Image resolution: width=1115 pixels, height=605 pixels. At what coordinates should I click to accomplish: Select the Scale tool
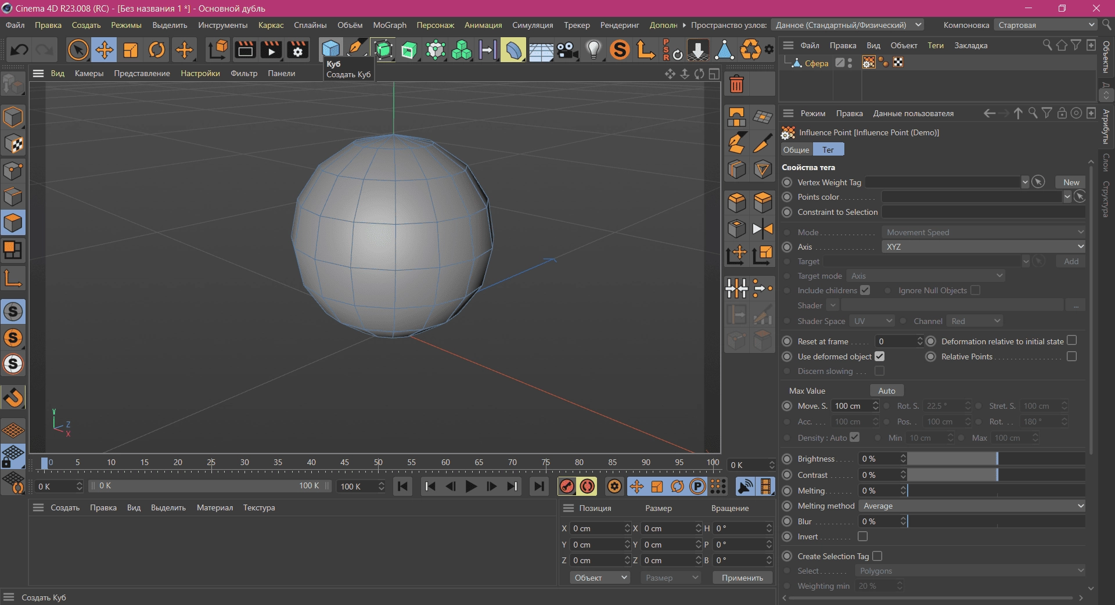tap(130, 50)
